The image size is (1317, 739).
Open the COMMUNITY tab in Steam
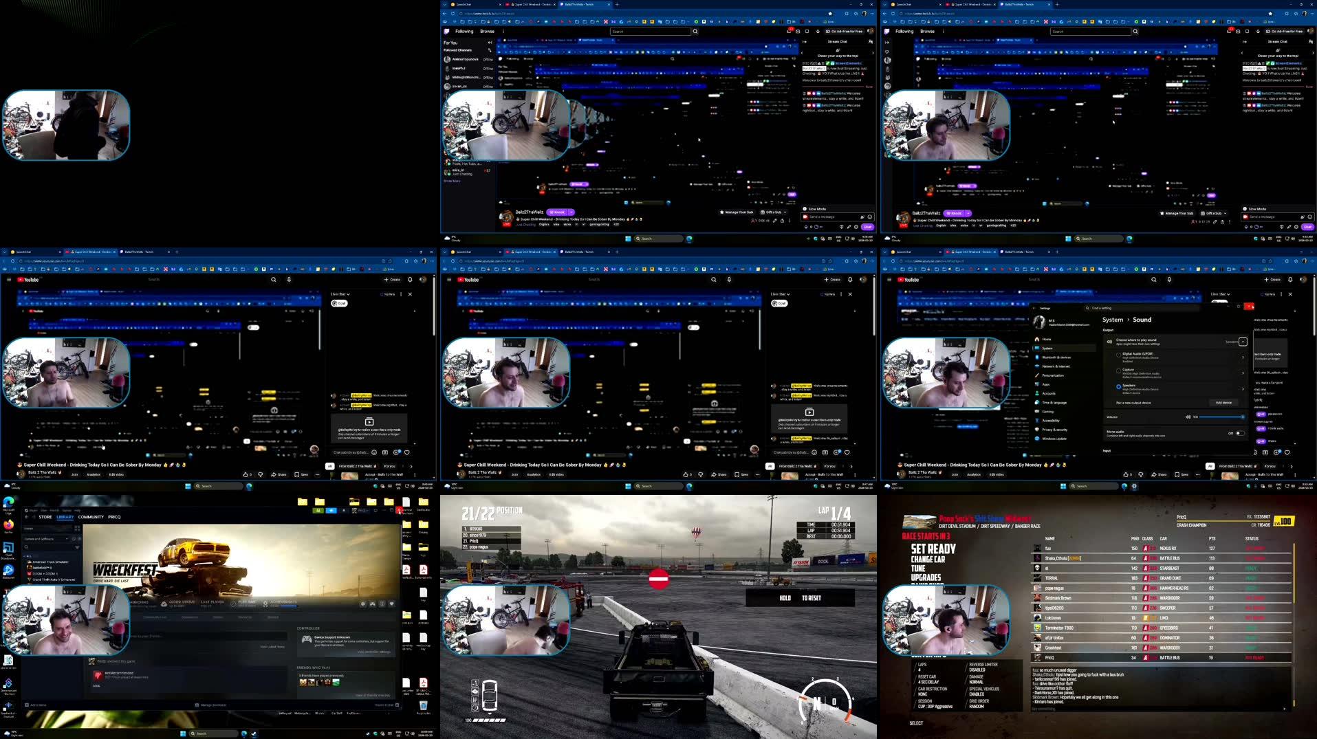click(91, 517)
